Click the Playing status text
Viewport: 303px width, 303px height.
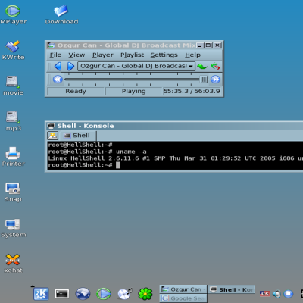click(134, 91)
